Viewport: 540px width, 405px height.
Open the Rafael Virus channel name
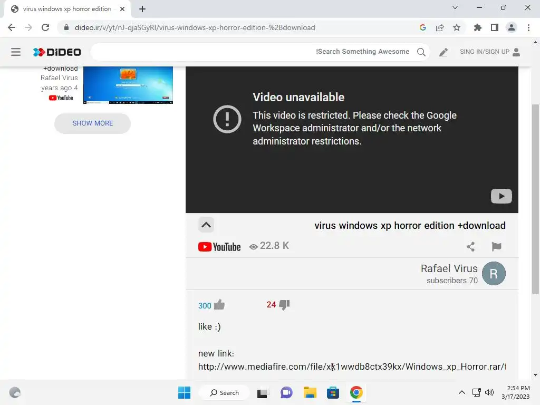click(449, 268)
